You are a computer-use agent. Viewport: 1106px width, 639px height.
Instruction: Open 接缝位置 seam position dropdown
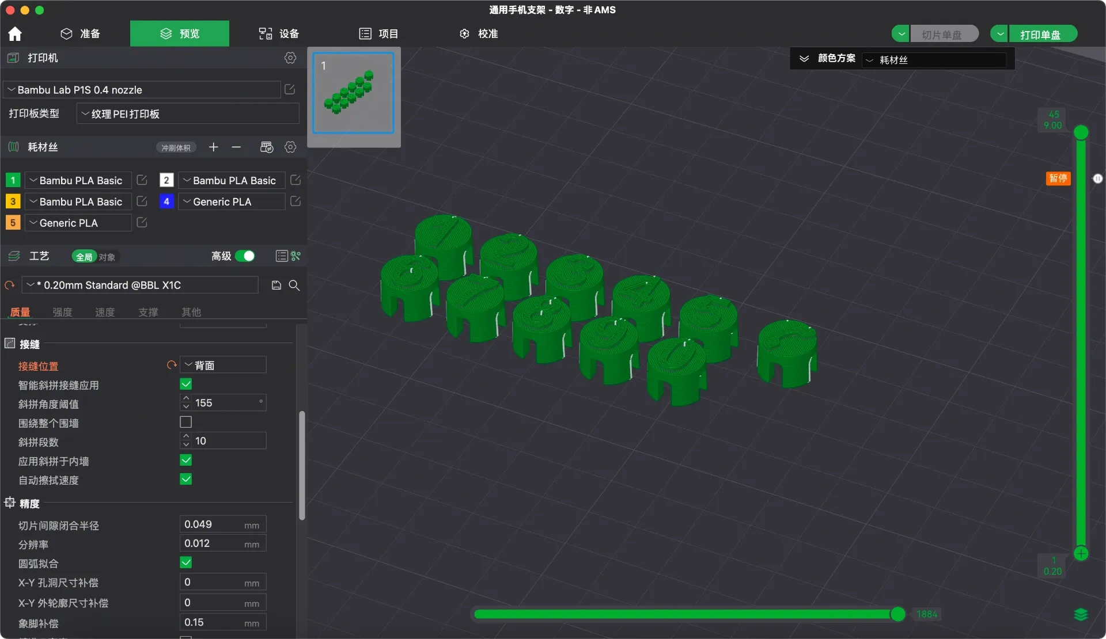click(224, 366)
